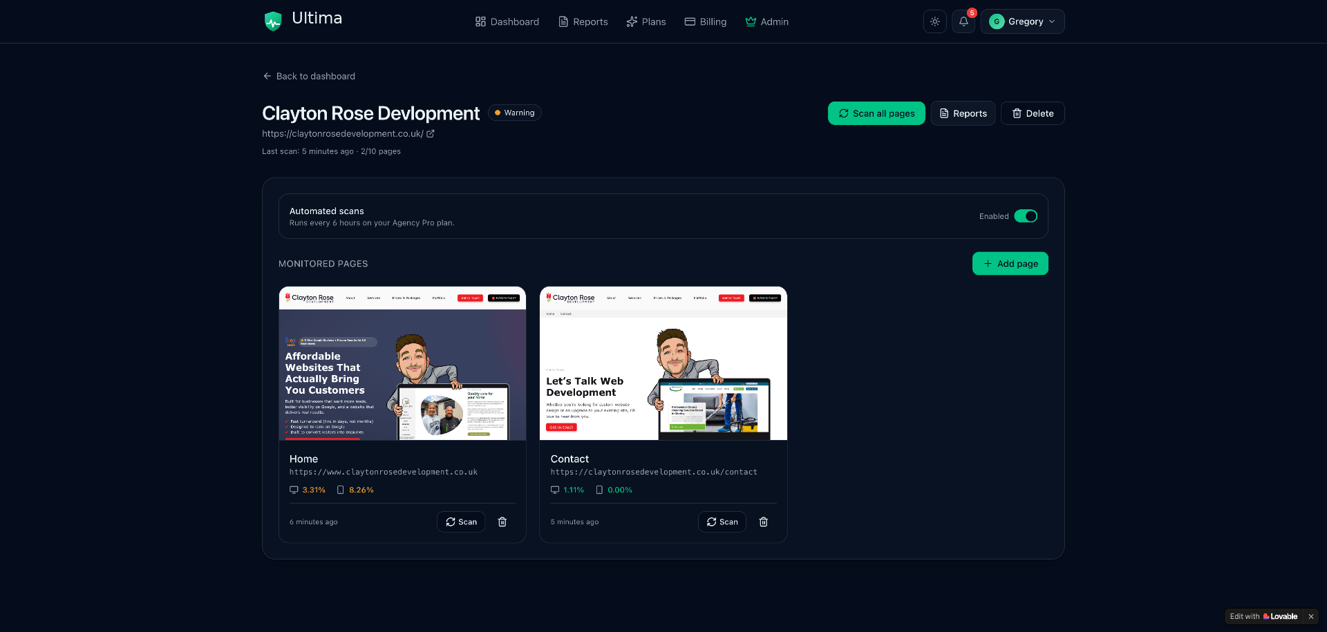
Task: Go to the Dashboard nav item
Action: click(507, 22)
